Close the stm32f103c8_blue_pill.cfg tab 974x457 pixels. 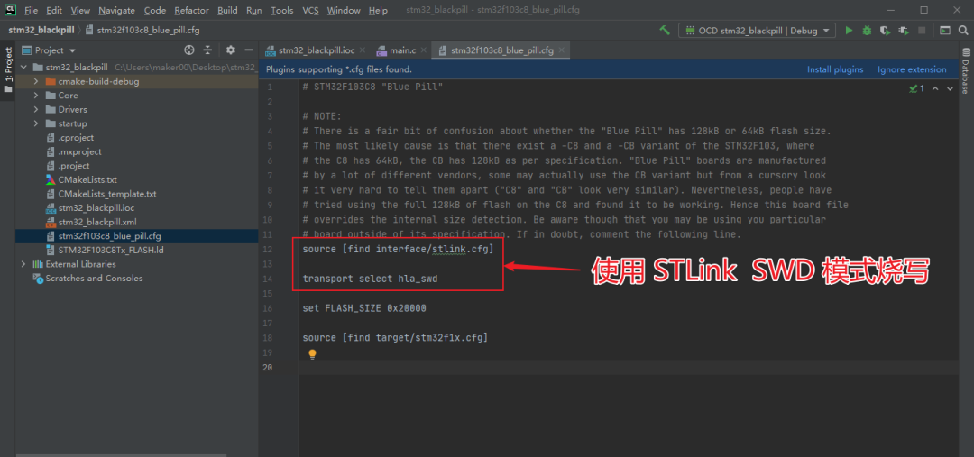(x=561, y=50)
